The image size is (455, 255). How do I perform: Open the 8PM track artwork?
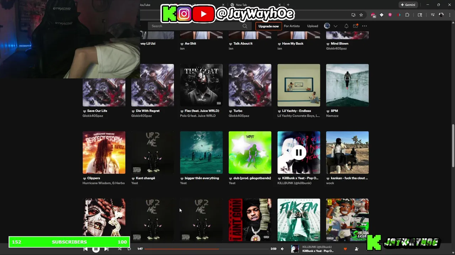pyautogui.click(x=347, y=85)
